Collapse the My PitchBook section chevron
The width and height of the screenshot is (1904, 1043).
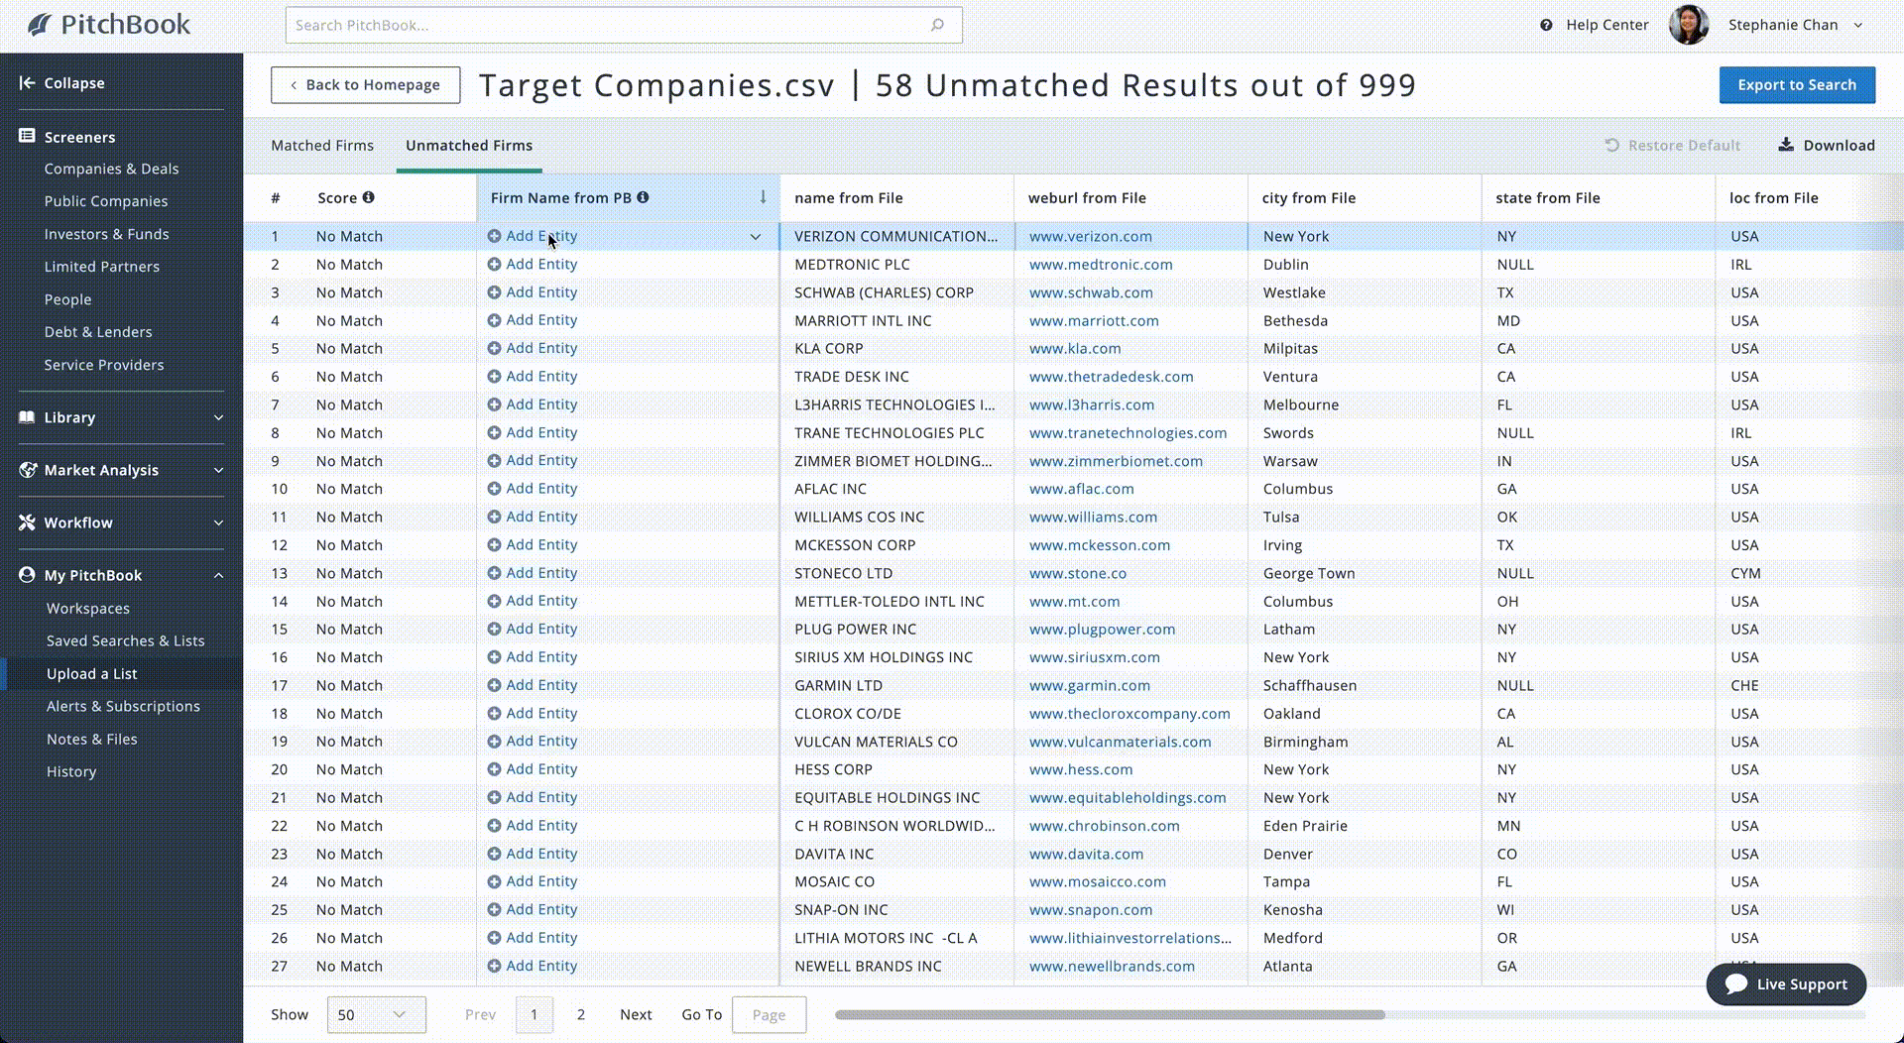point(218,575)
